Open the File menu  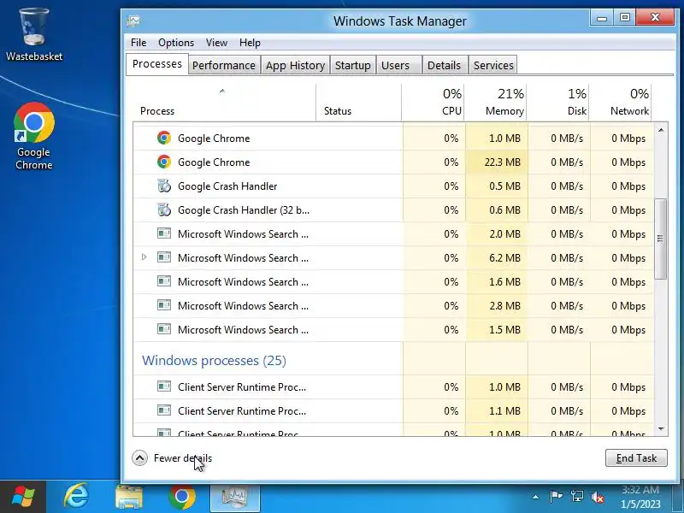coord(139,43)
